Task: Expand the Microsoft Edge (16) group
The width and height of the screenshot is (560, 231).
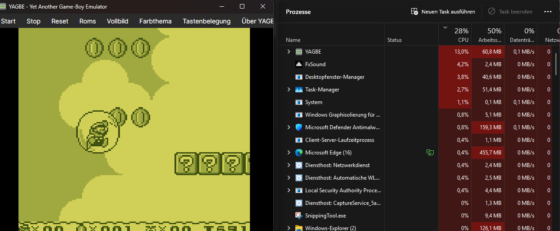Action: pos(289,153)
